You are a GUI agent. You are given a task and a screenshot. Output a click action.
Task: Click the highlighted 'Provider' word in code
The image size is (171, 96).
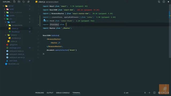tap(54, 25)
